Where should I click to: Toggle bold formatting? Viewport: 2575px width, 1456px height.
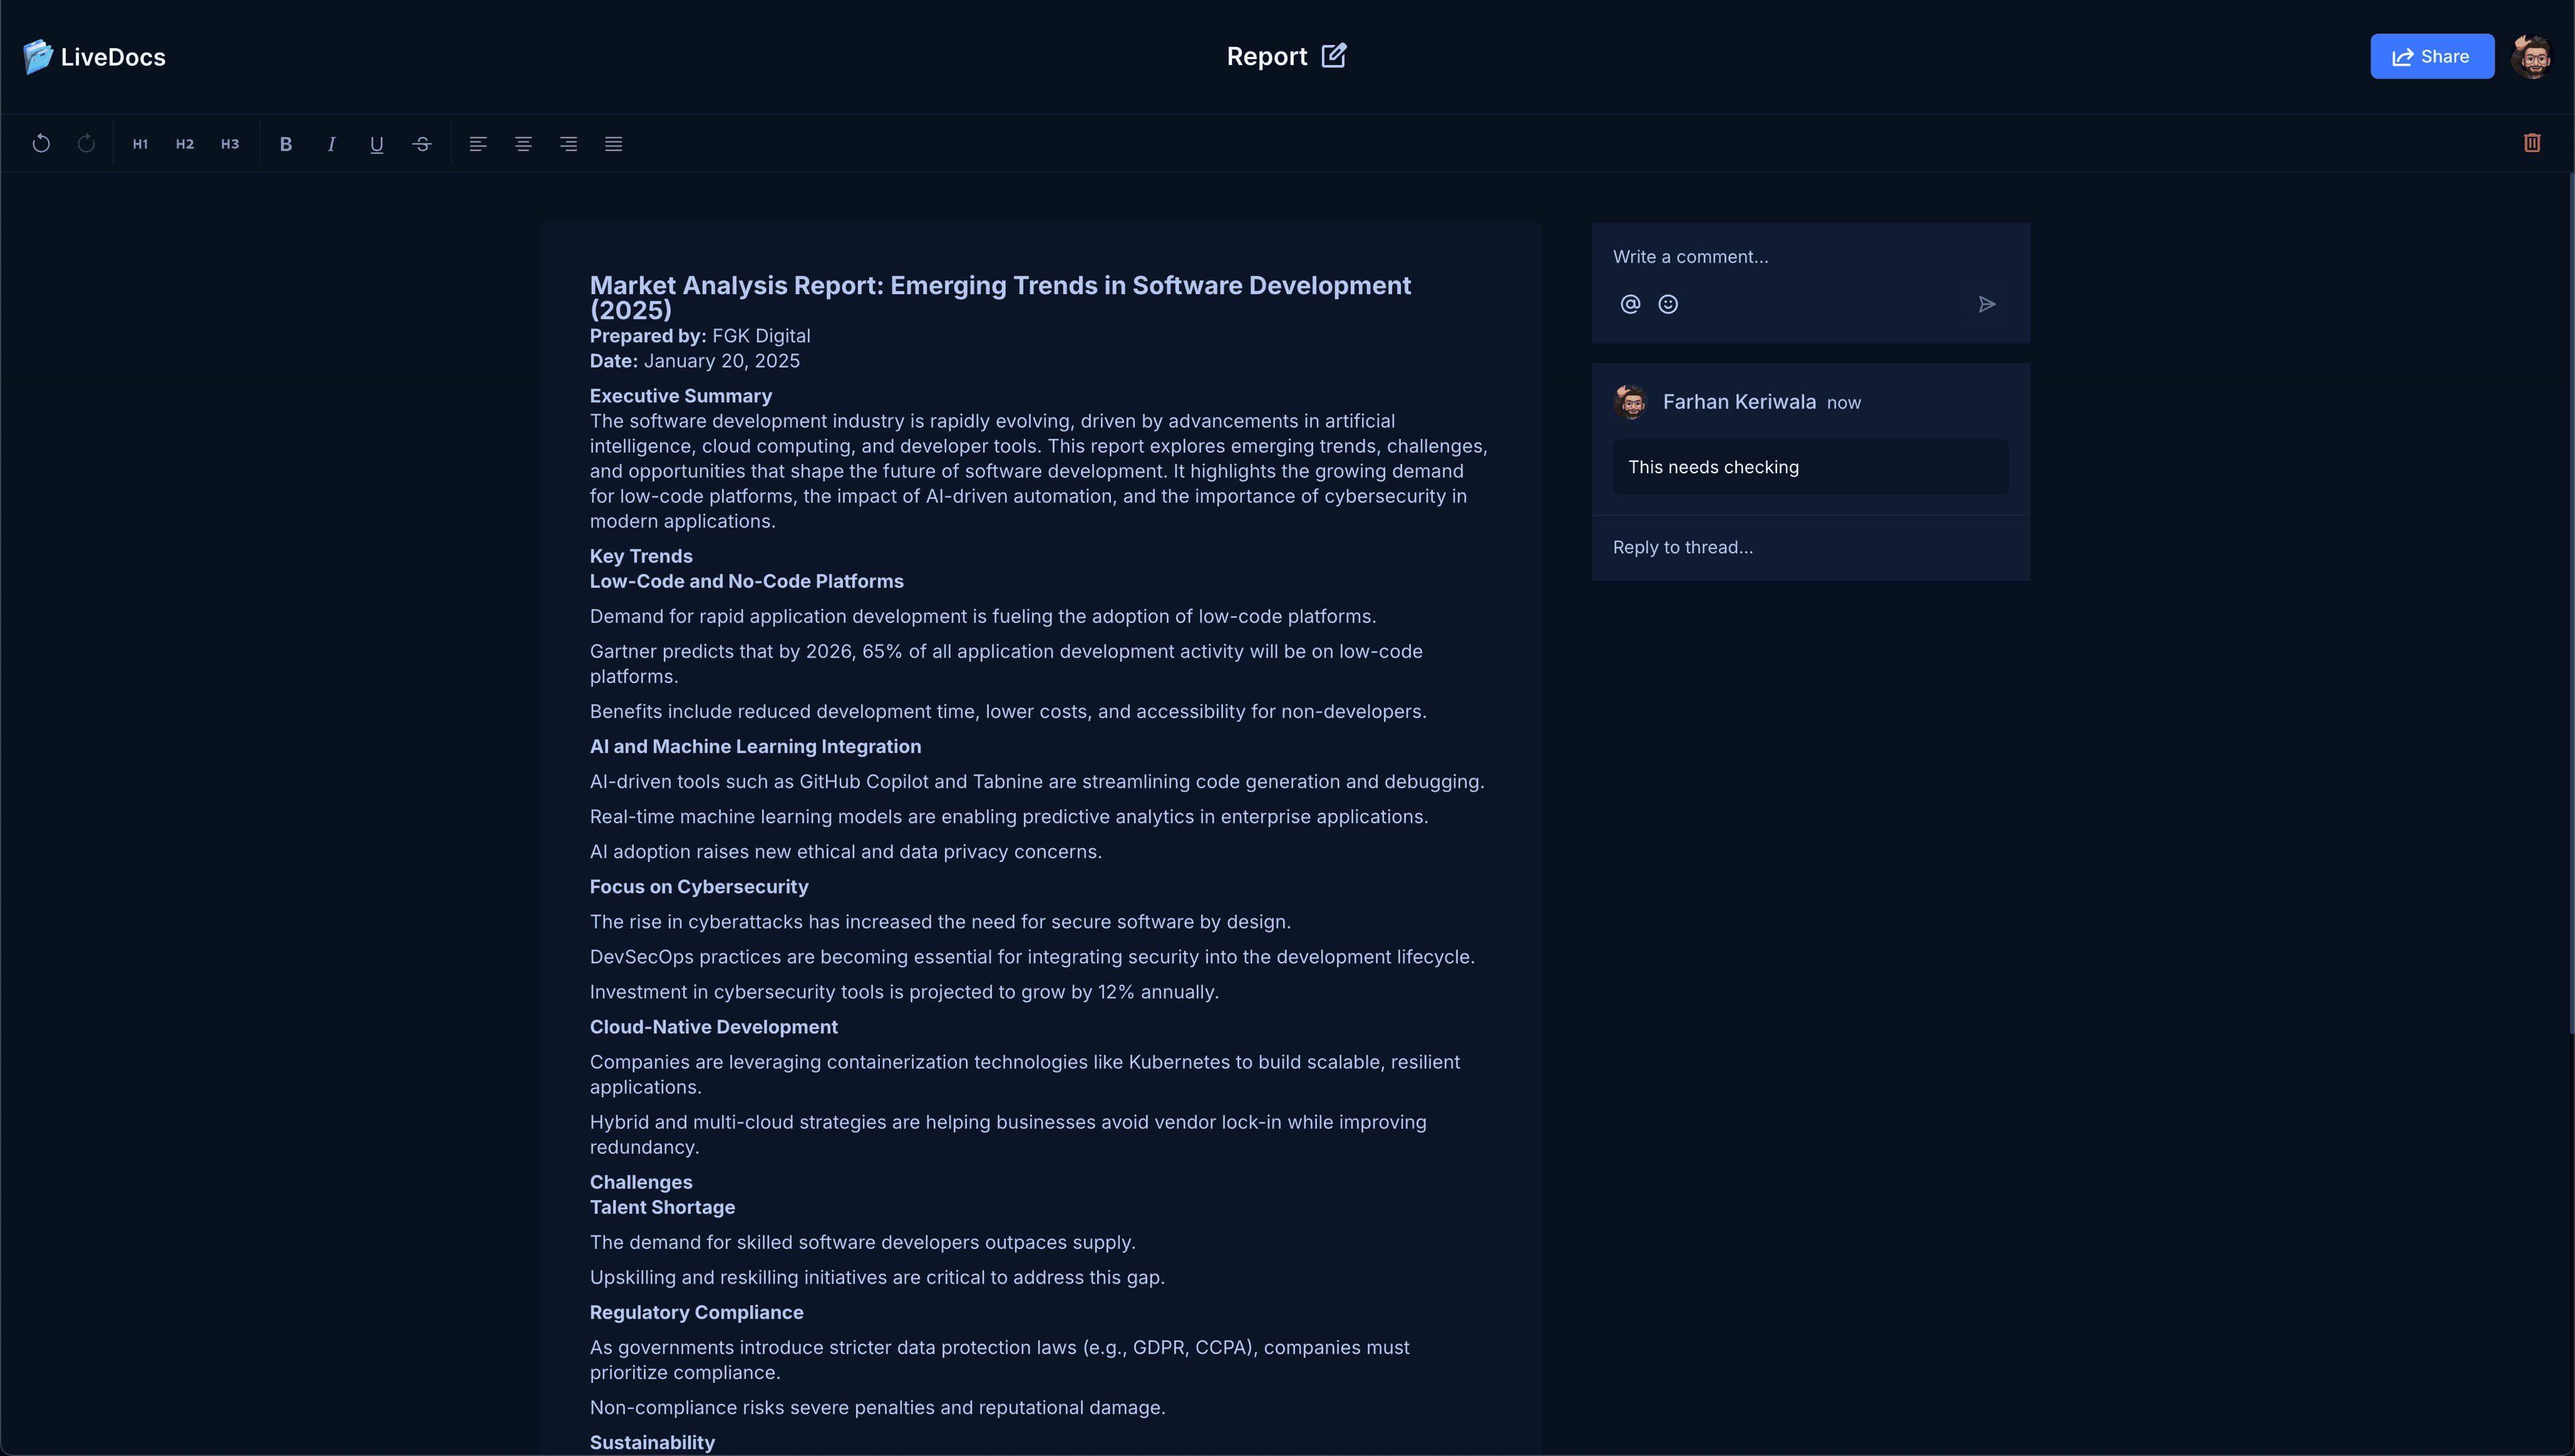coord(286,144)
